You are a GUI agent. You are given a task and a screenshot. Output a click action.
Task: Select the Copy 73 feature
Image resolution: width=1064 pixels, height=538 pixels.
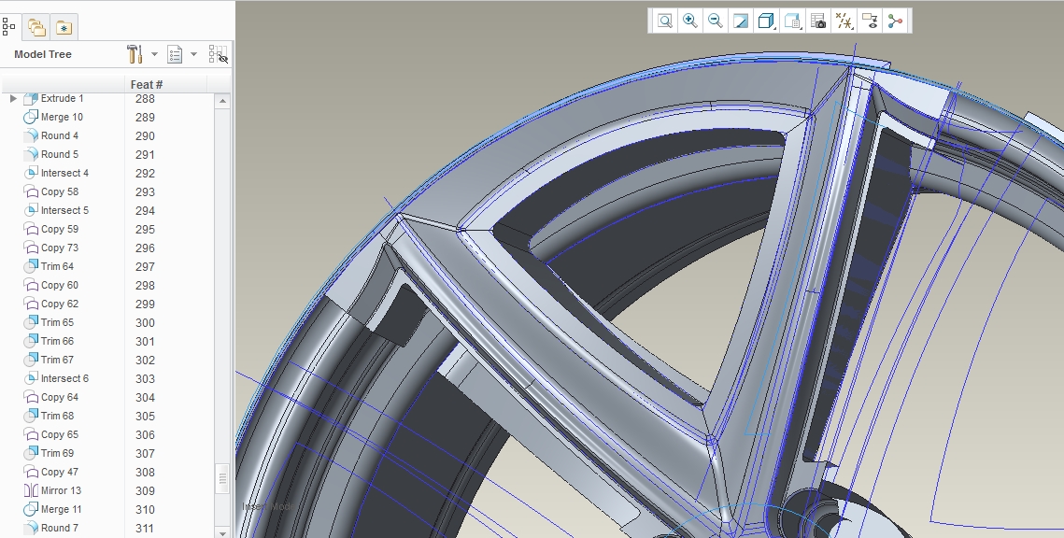coord(60,248)
